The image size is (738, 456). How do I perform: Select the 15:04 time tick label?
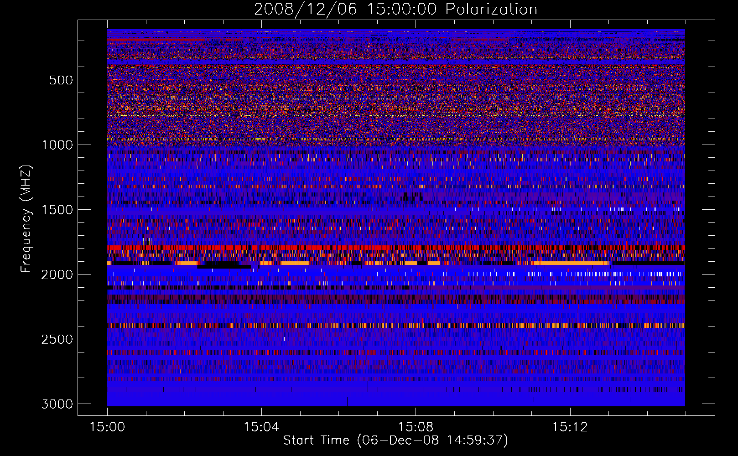coord(261,427)
